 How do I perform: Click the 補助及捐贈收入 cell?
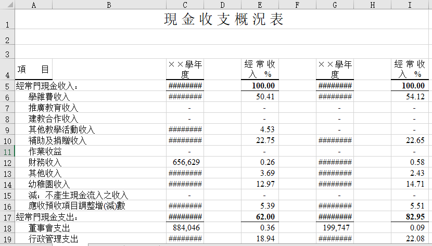[x=57, y=140]
